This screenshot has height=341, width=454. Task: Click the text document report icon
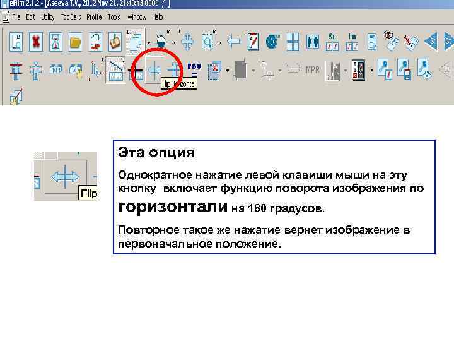pos(372,42)
